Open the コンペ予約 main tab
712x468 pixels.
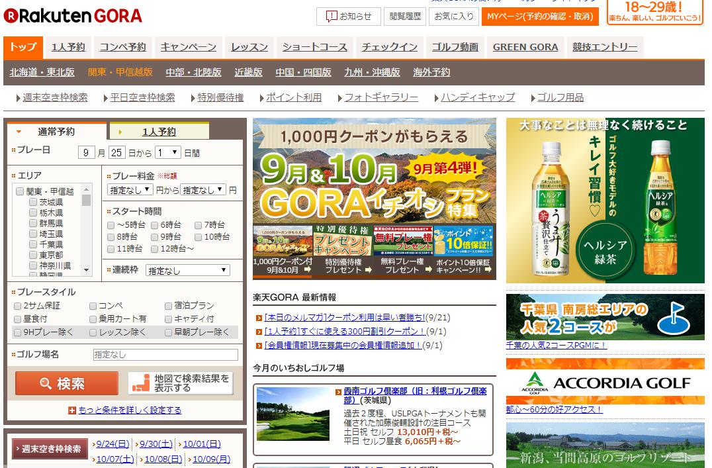[122, 47]
